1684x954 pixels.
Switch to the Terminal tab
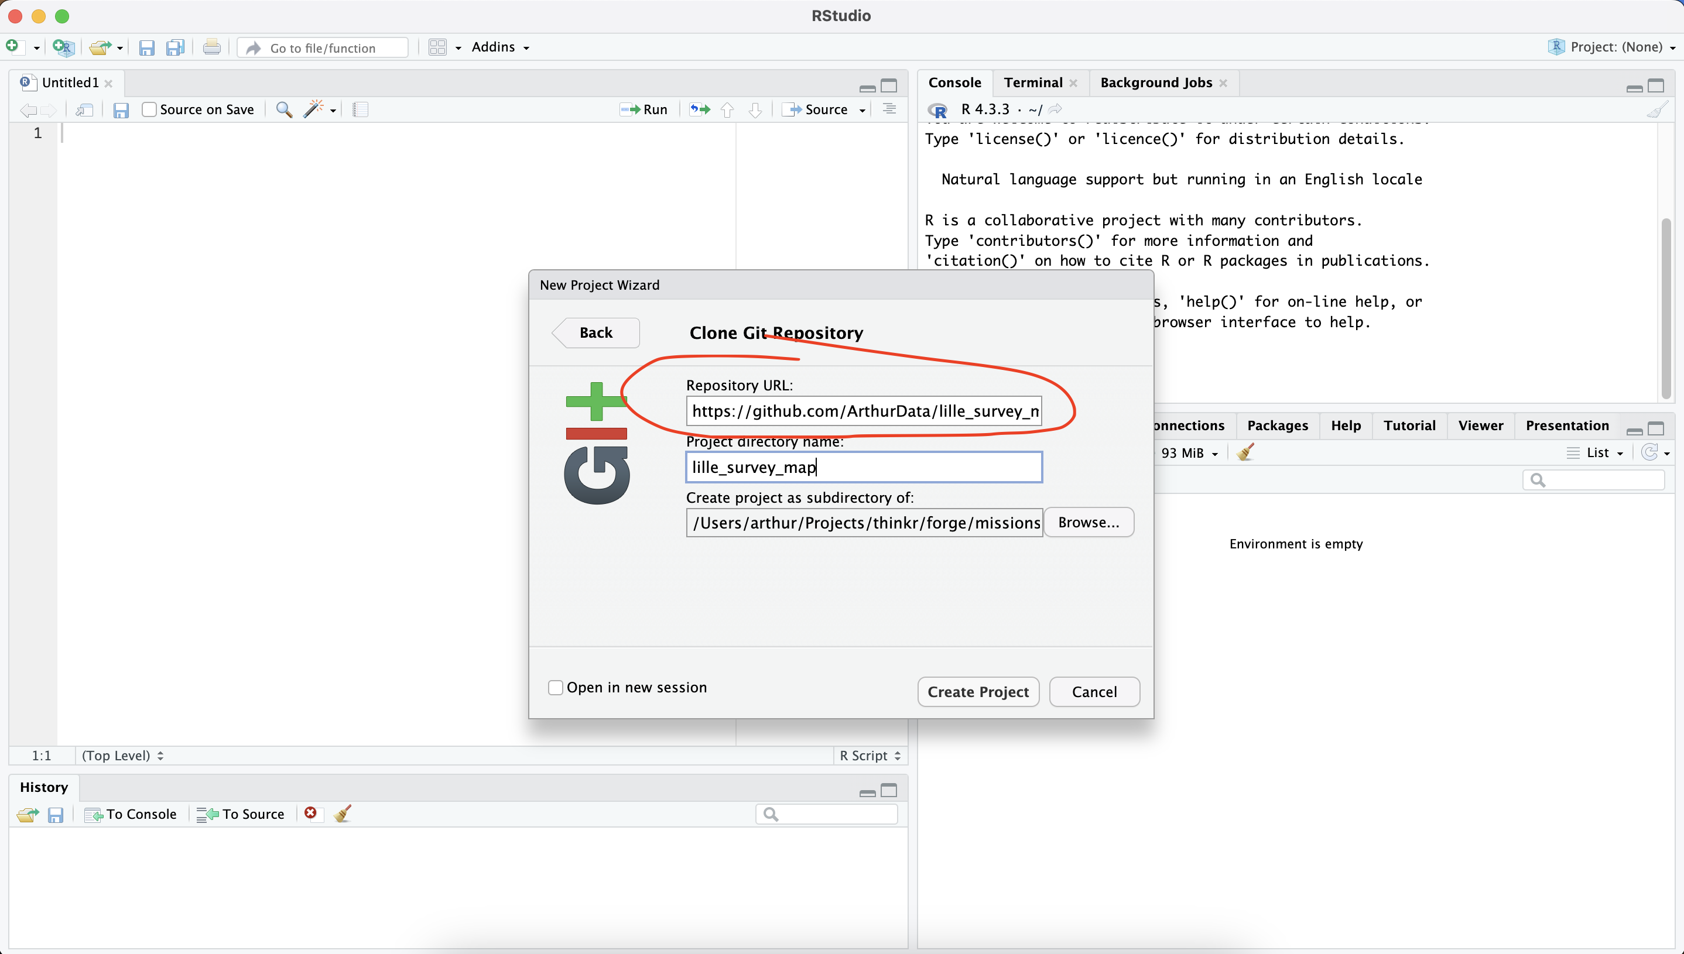click(x=1033, y=83)
